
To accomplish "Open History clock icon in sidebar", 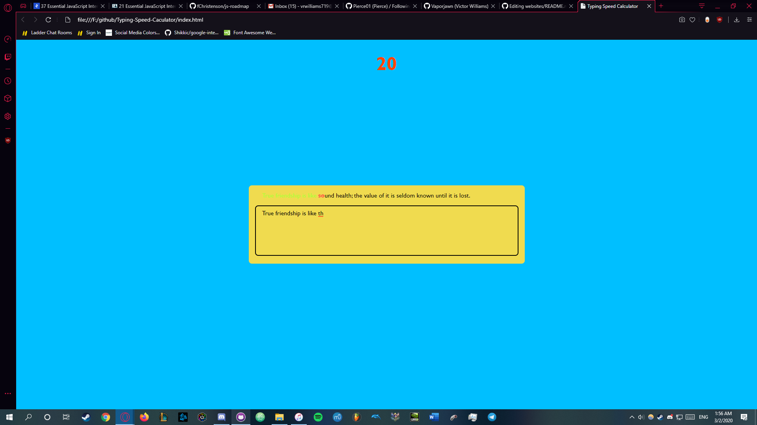I will point(7,81).
